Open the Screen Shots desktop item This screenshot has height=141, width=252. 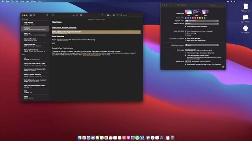pyautogui.click(x=245, y=29)
